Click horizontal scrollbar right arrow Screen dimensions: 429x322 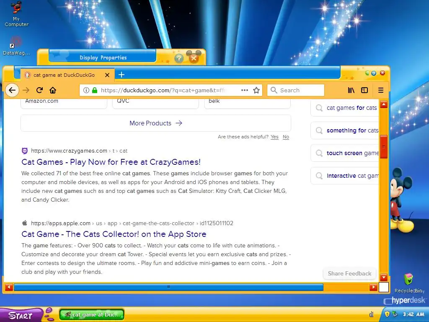tap(373, 287)
